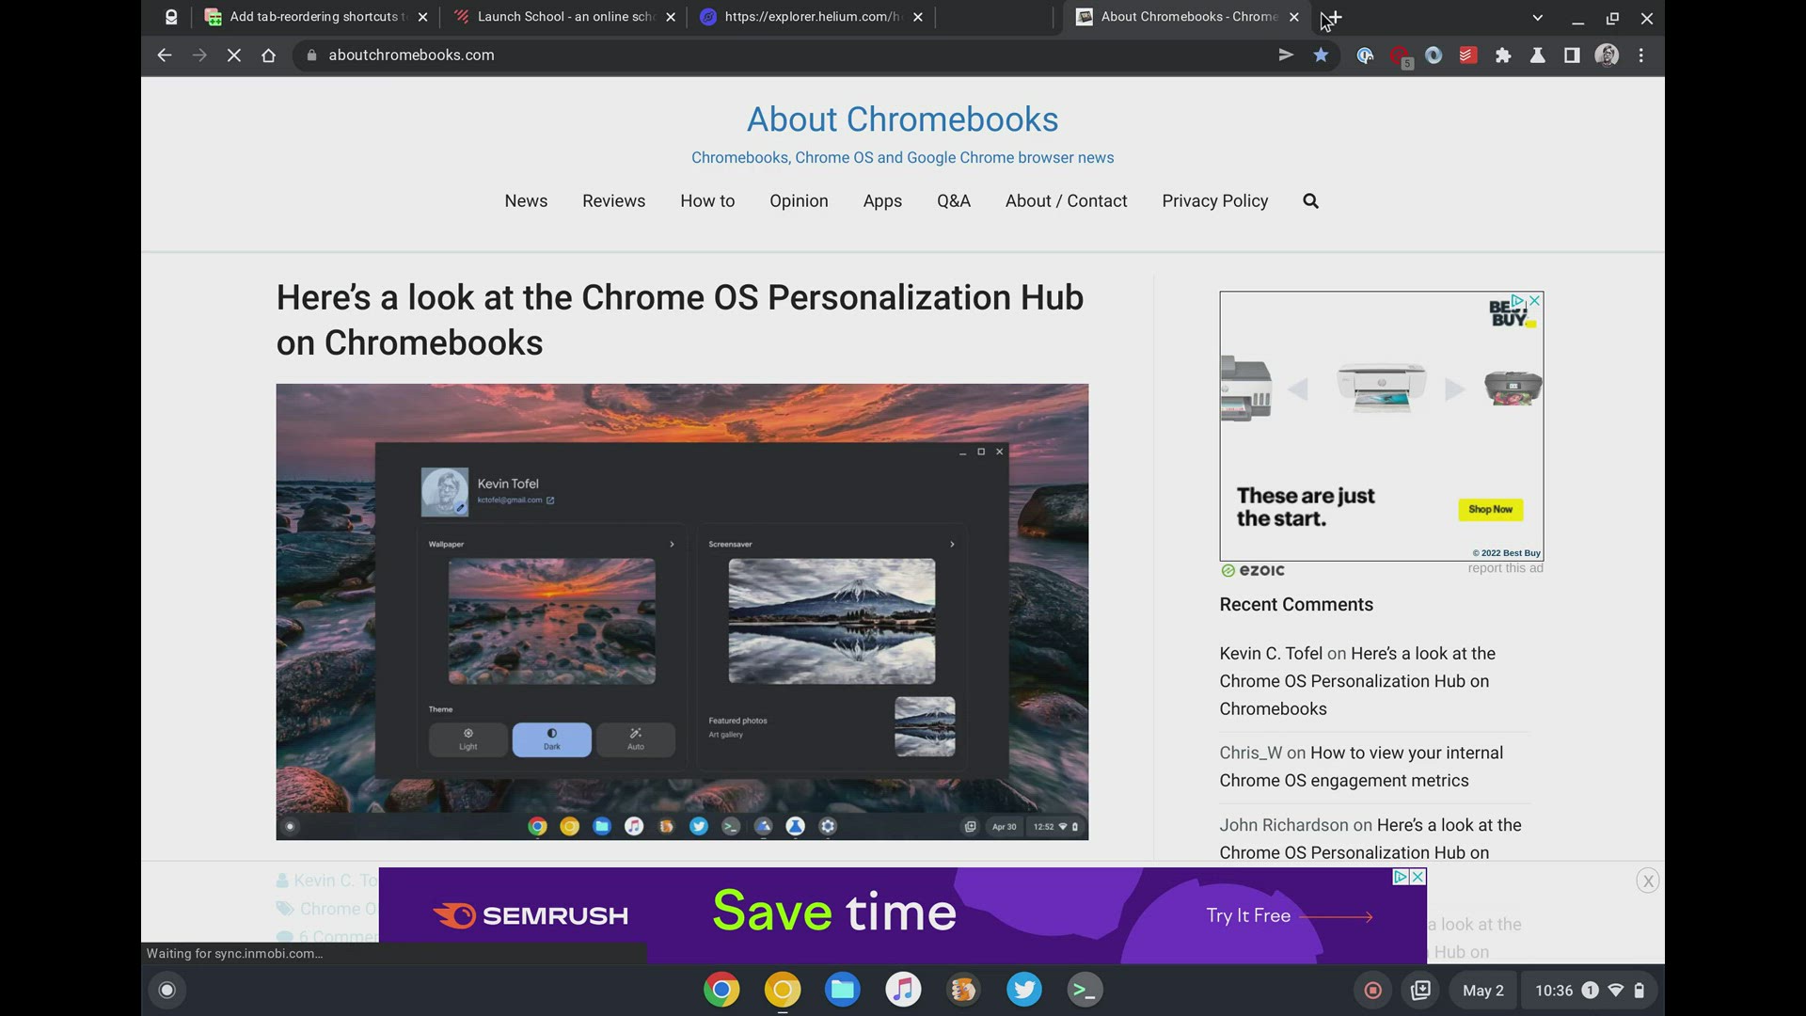The width and height of the screenshot is (1806, 1016).
Task: Open Twitter from the shelf
Action: [1024, 990]
